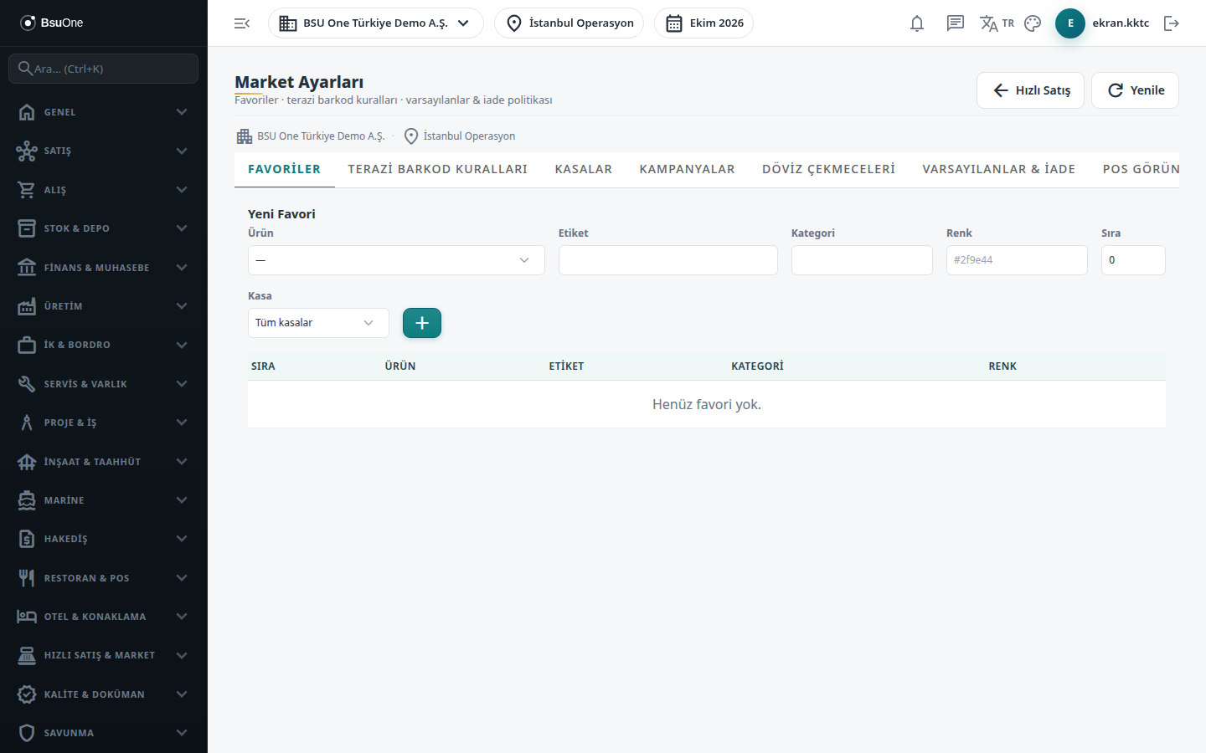The image size is (1206, 753).
Task: Open the Tüm kasalar dropdown
Action: [318, 323]
